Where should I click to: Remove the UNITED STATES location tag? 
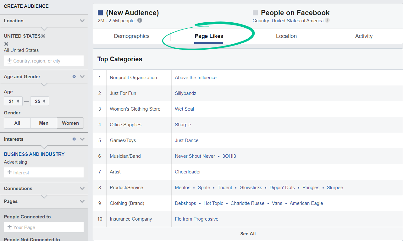(43, 36)
